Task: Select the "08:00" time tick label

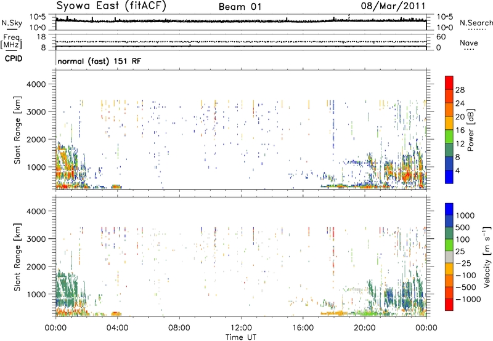Action: coord(179,328)
